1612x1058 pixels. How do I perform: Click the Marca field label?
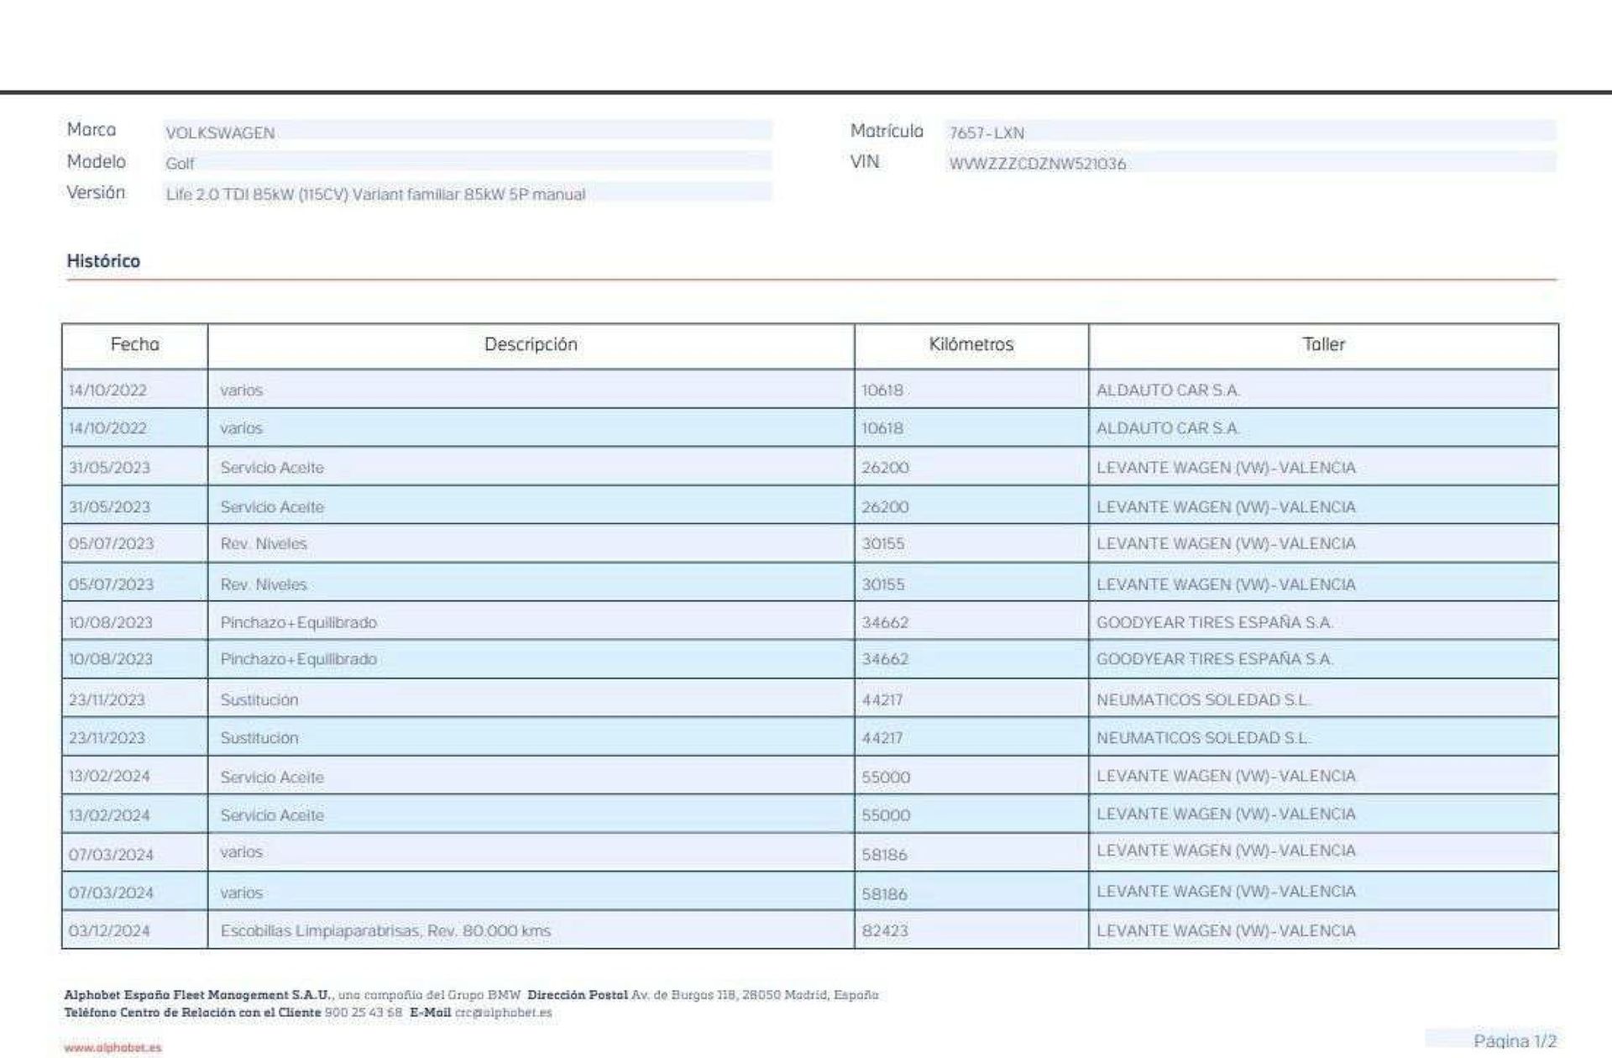click(x=92, y=129)
